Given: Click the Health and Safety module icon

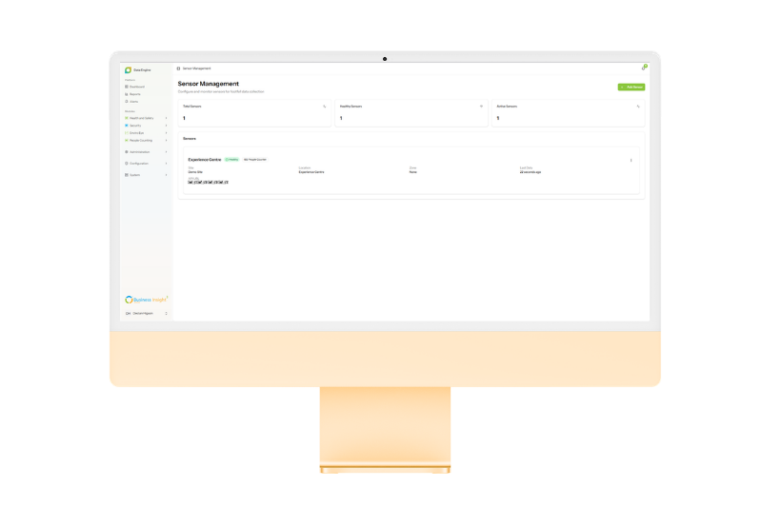Looking at the screenshot, I should pyautogui.click(x=127, y=118).
